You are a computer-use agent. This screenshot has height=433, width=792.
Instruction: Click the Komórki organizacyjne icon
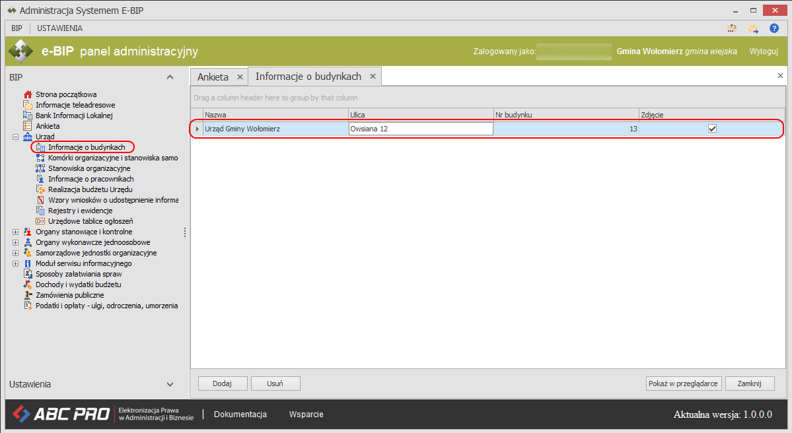click(x=40, y=158)
